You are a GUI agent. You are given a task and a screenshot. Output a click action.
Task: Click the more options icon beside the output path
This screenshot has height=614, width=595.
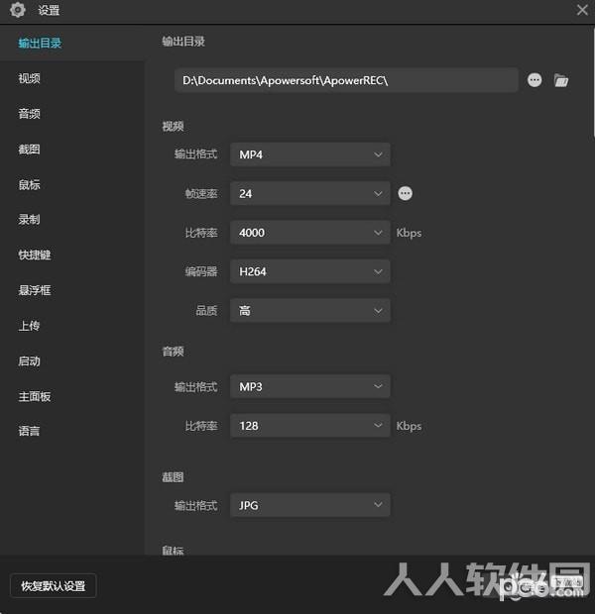point(535,80)
